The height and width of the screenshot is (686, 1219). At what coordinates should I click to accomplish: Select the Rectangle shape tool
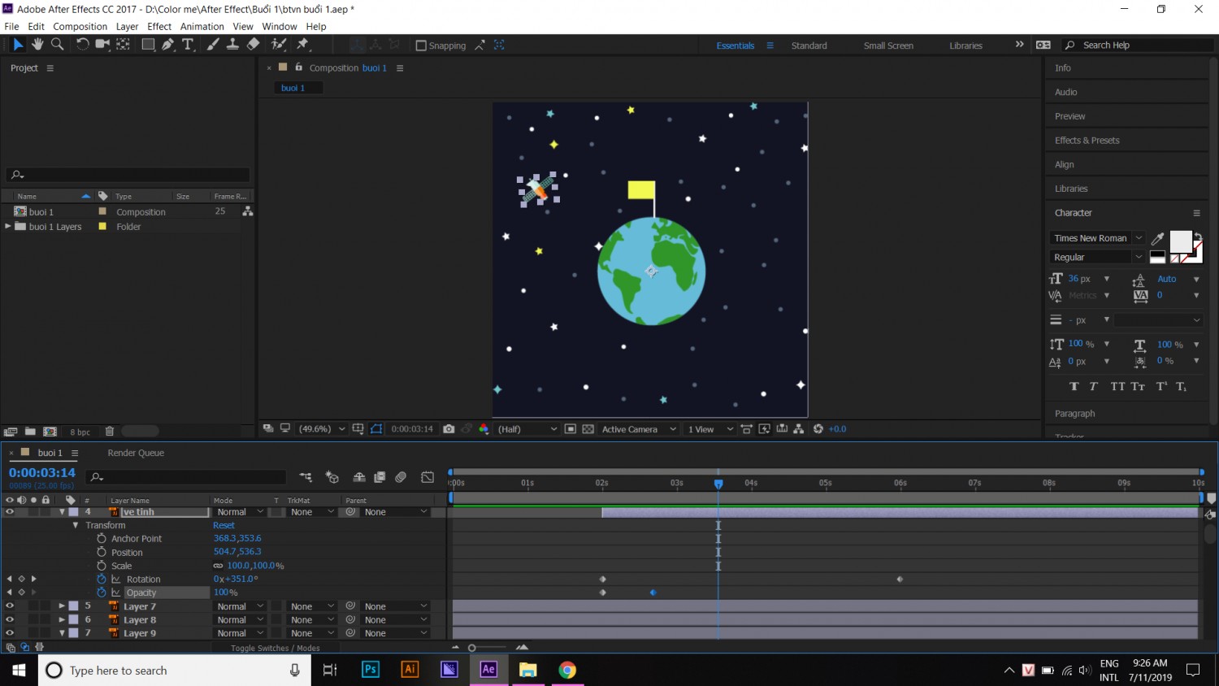pos(148,45)
